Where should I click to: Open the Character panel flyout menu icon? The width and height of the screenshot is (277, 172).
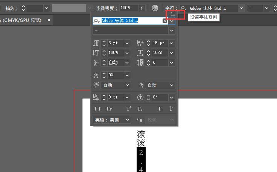click(173, 14)
